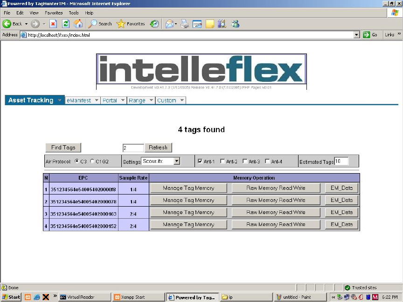
Task: Click the address URL field
Action: 190,35
